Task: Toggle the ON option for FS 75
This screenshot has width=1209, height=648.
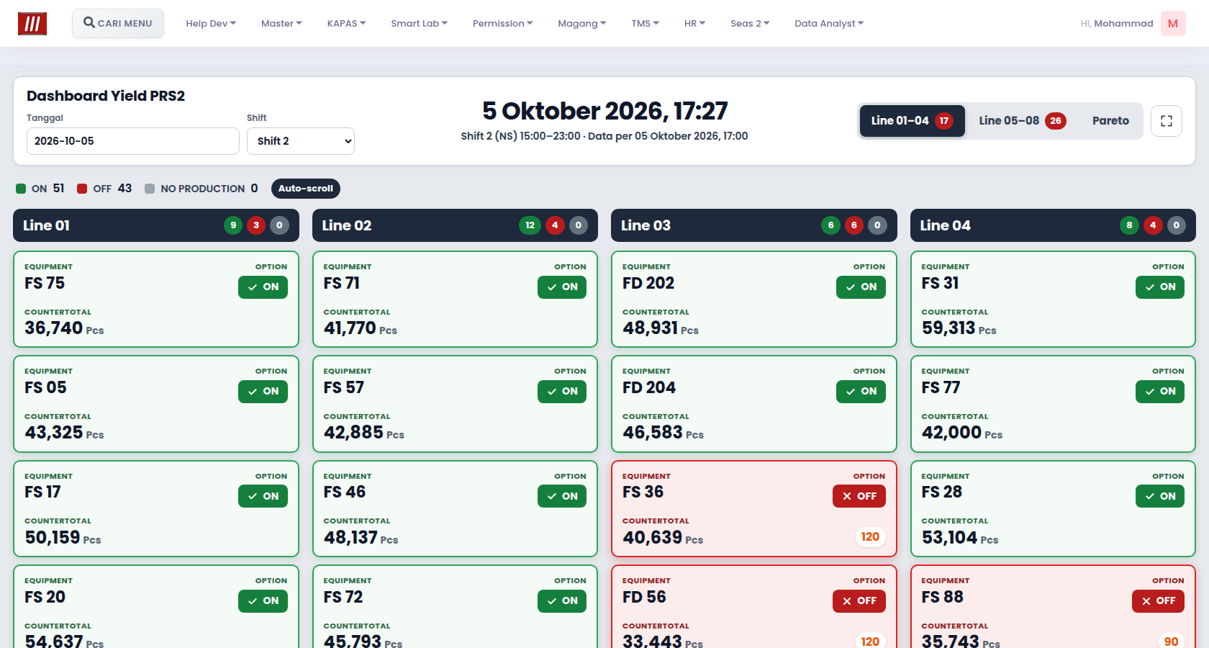Action: click(263, 287)
